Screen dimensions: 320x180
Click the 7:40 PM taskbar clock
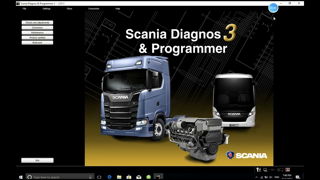click(x=287, y=177)
